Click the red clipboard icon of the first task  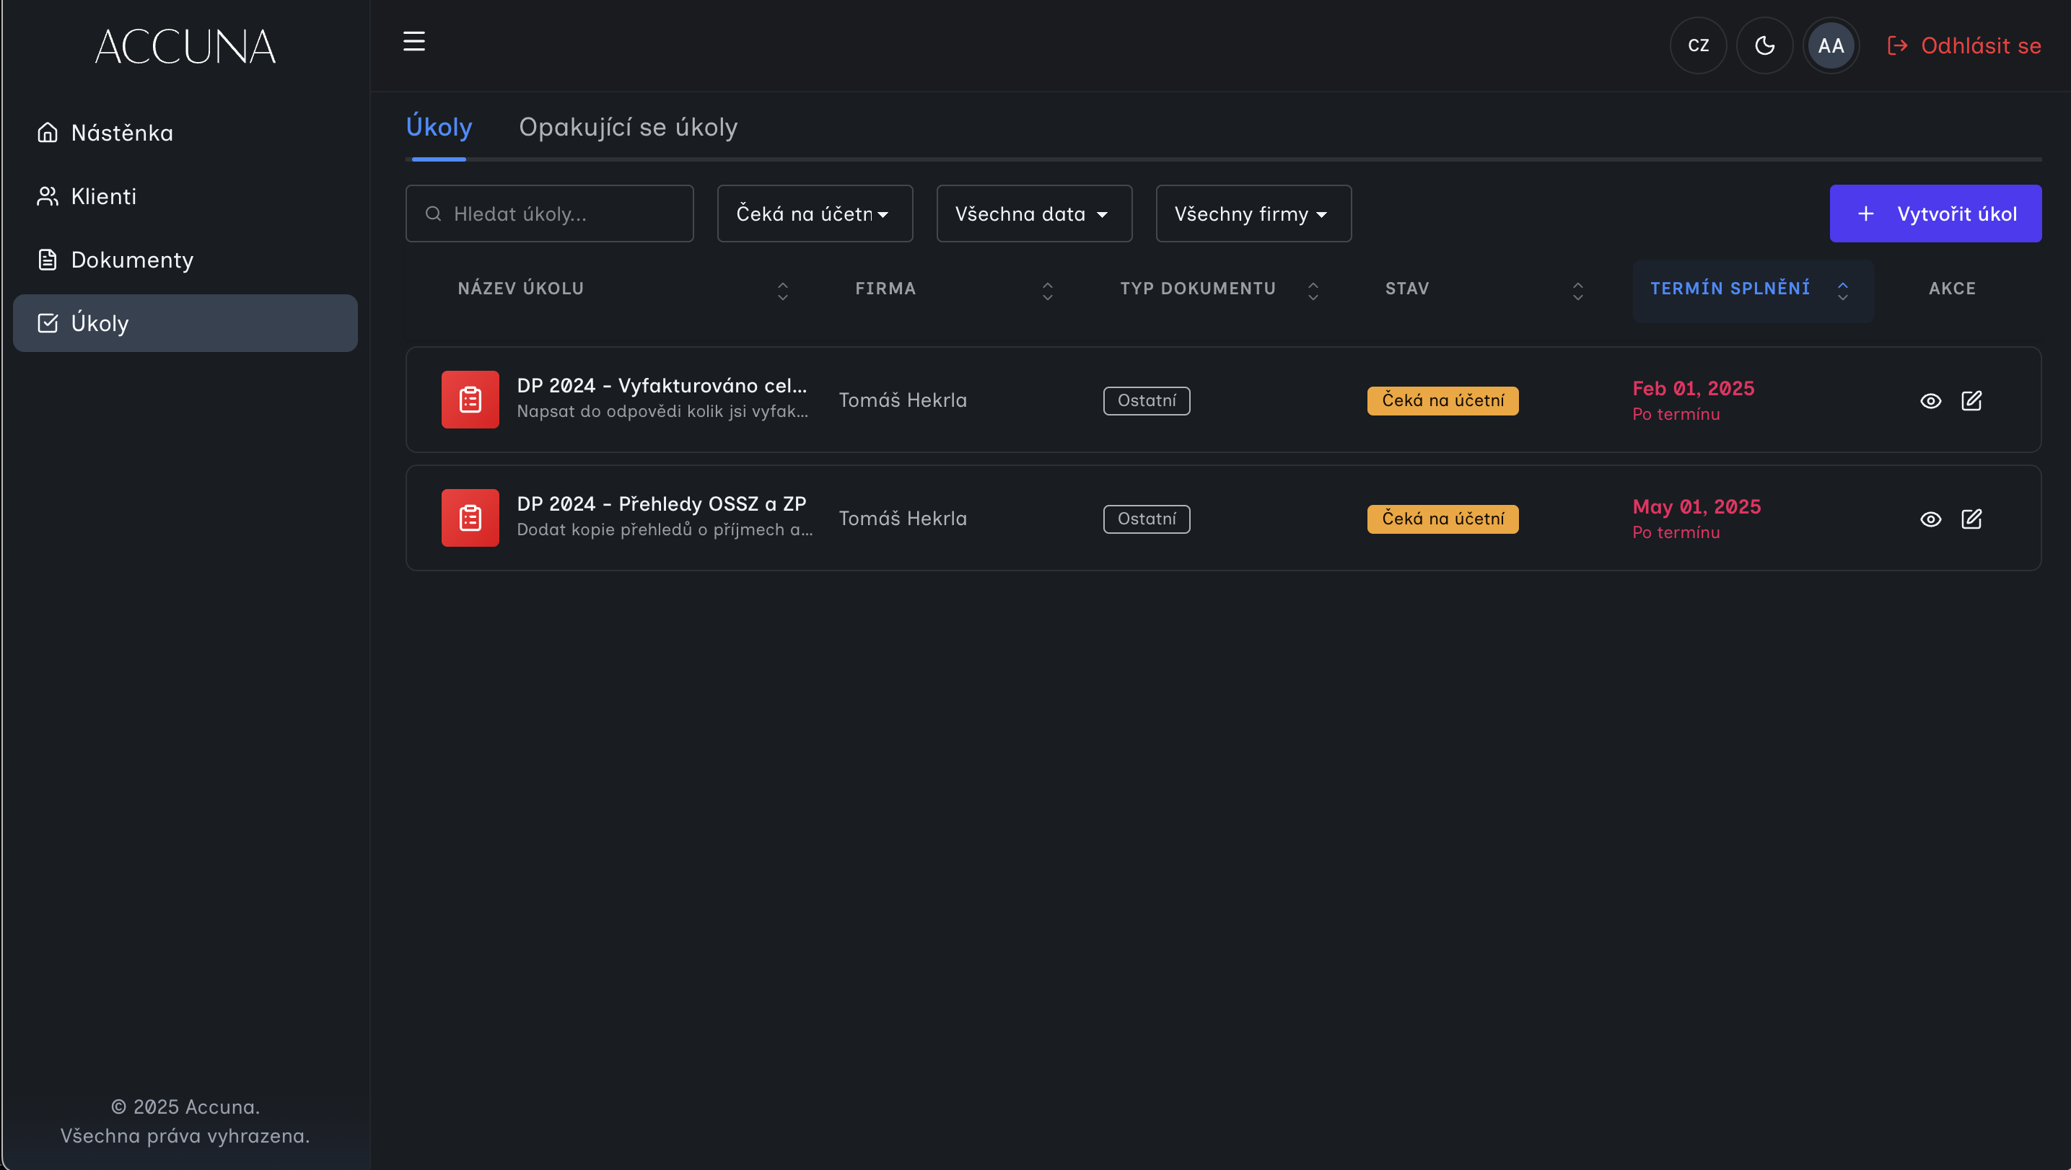470,400
